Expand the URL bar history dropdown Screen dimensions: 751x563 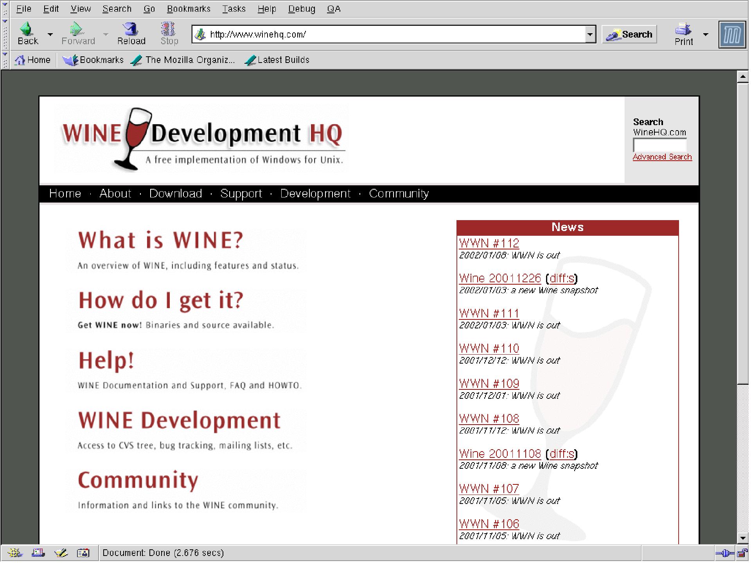pyautogui.click(x=590, y=34)
